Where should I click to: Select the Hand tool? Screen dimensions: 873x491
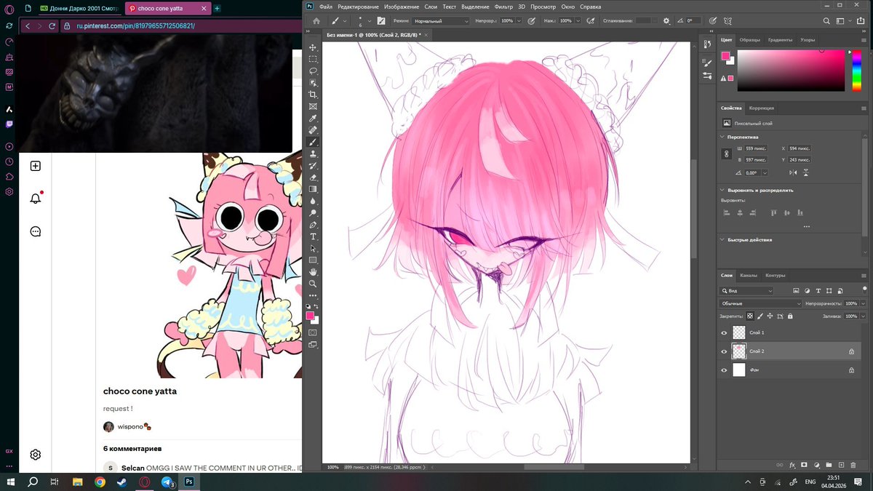point(314,272)
